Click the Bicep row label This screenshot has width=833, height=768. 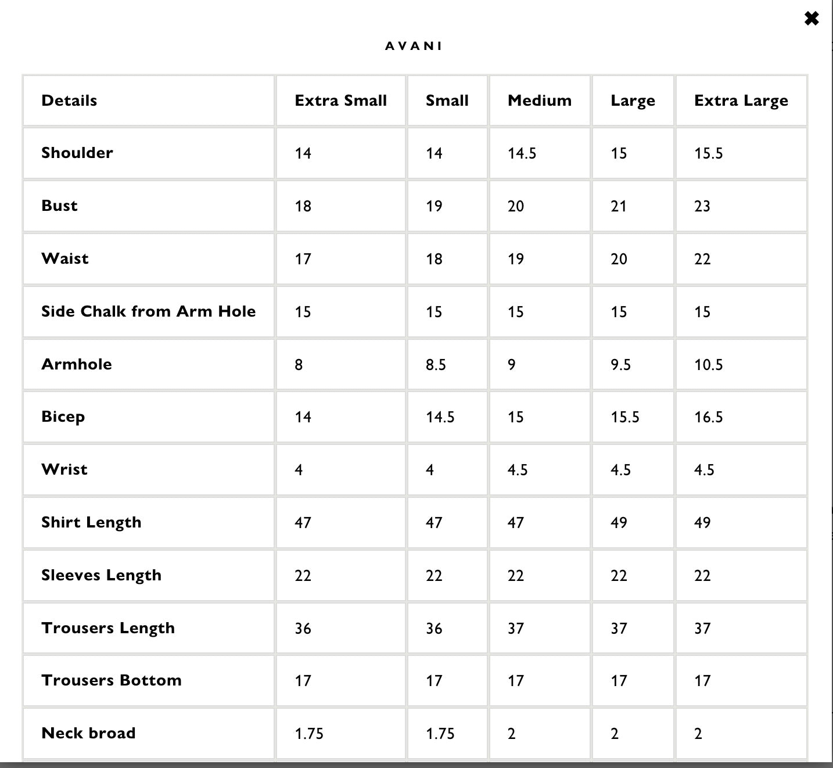[x=63, y=417]
